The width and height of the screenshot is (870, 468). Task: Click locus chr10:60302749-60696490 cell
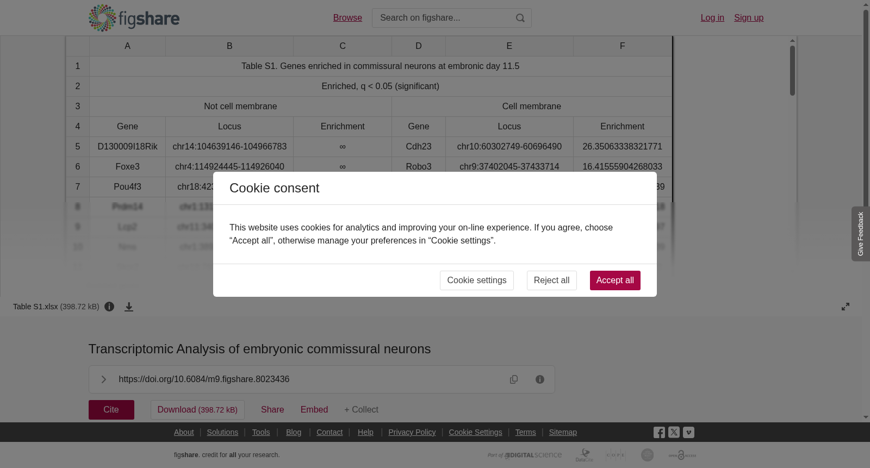tap(509, 147)
